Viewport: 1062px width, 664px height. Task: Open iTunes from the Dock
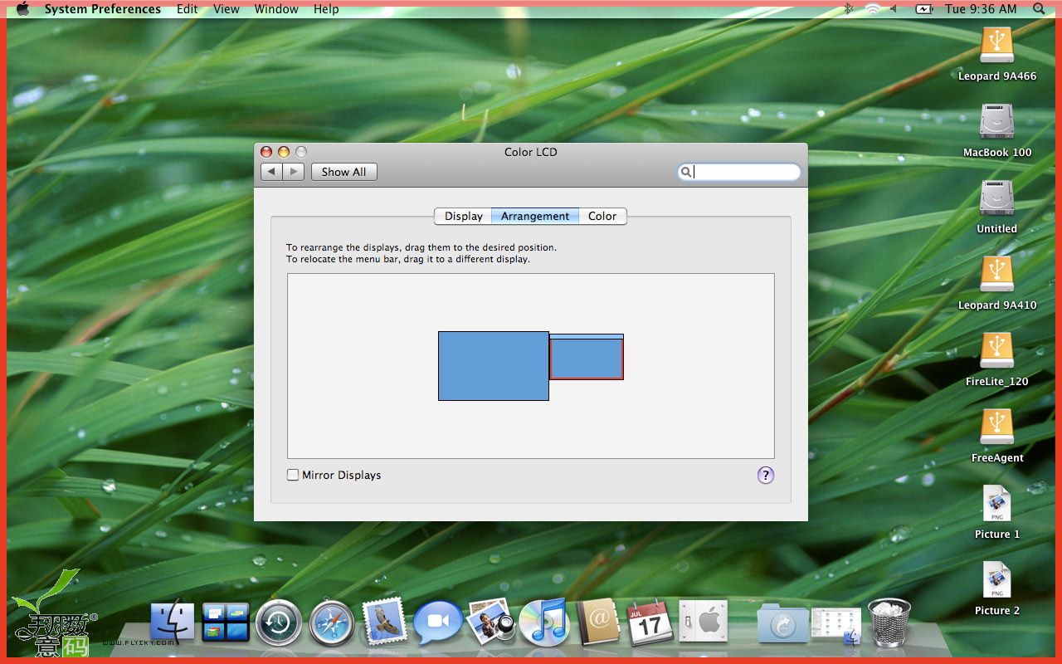pos(543,622)
